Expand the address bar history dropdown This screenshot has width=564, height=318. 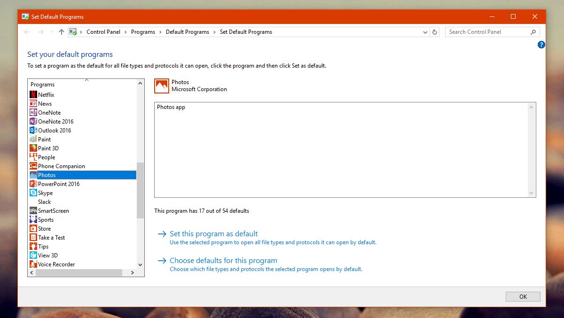point(425,32)
